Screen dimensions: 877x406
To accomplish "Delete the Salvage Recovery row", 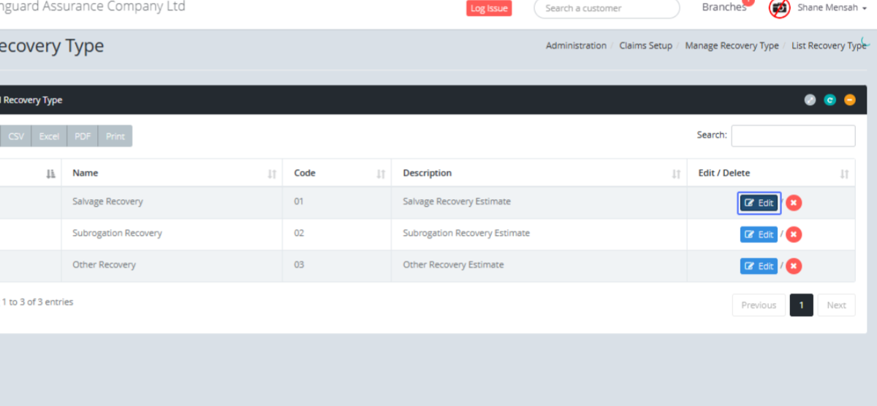I will point(794,202).
